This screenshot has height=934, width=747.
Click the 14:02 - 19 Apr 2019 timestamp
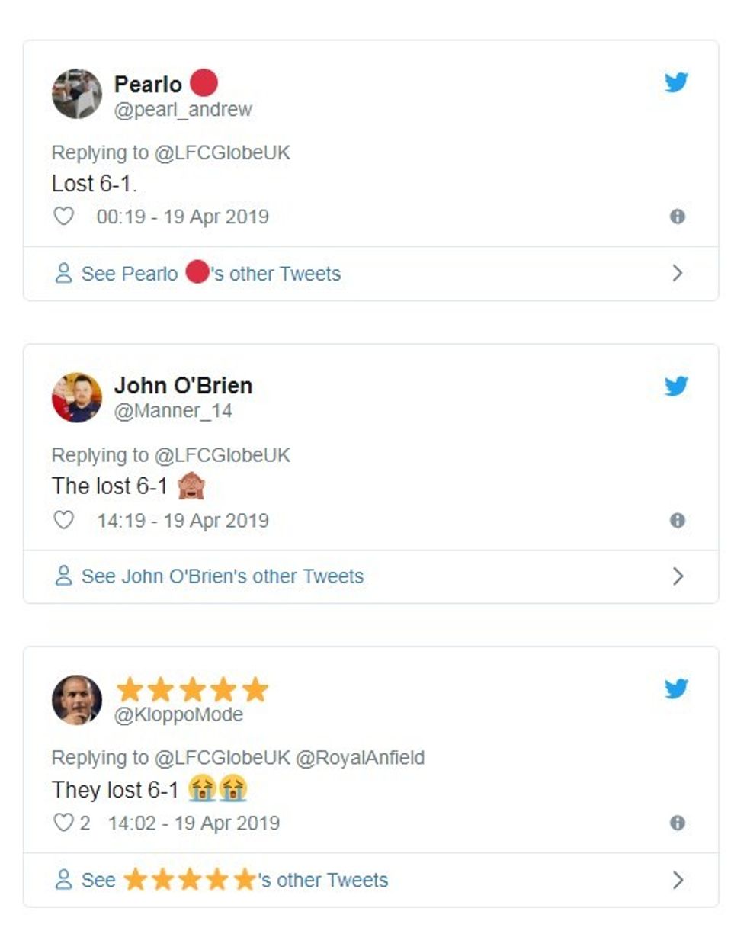[x=194, y=823]
